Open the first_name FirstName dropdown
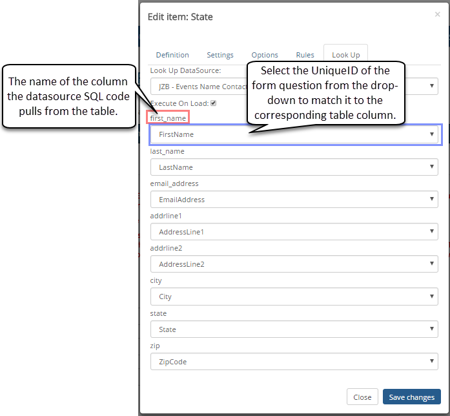Image resolution: width=450 pixels, height=416 pixels. [x=294, y=134]
